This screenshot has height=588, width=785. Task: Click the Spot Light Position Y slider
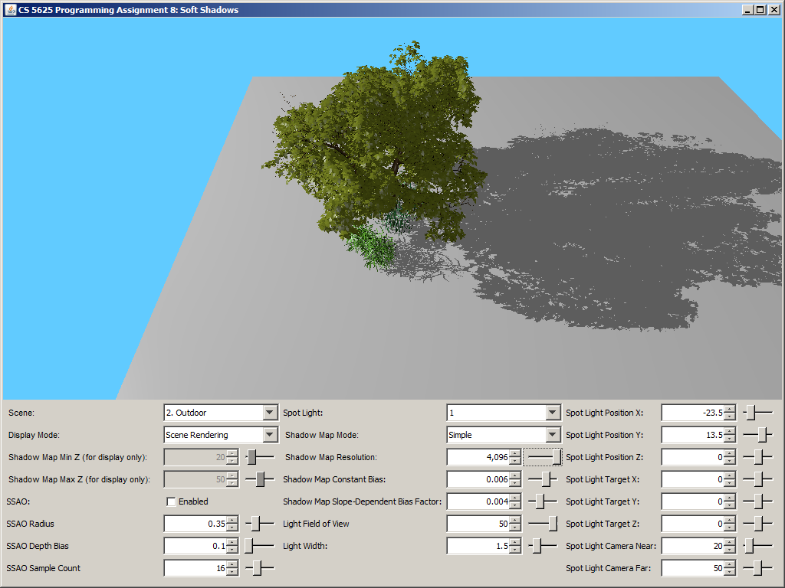[x=762, y=435]
